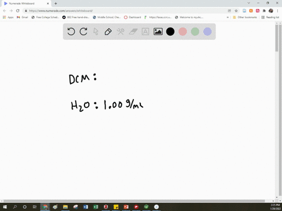Choose the purple pen color

click(207, 32)
